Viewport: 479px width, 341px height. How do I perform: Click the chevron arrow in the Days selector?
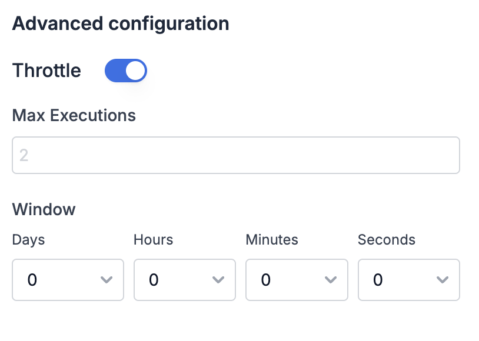107,280
